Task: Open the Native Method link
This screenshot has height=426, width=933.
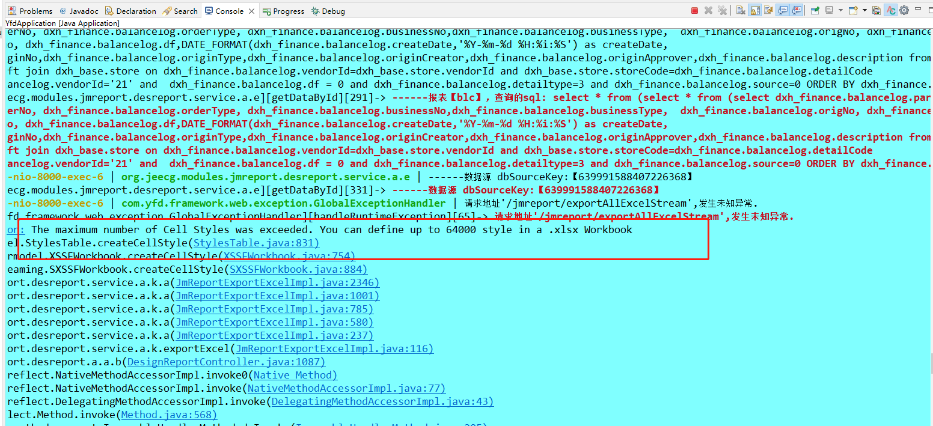Action: (295, 375)
